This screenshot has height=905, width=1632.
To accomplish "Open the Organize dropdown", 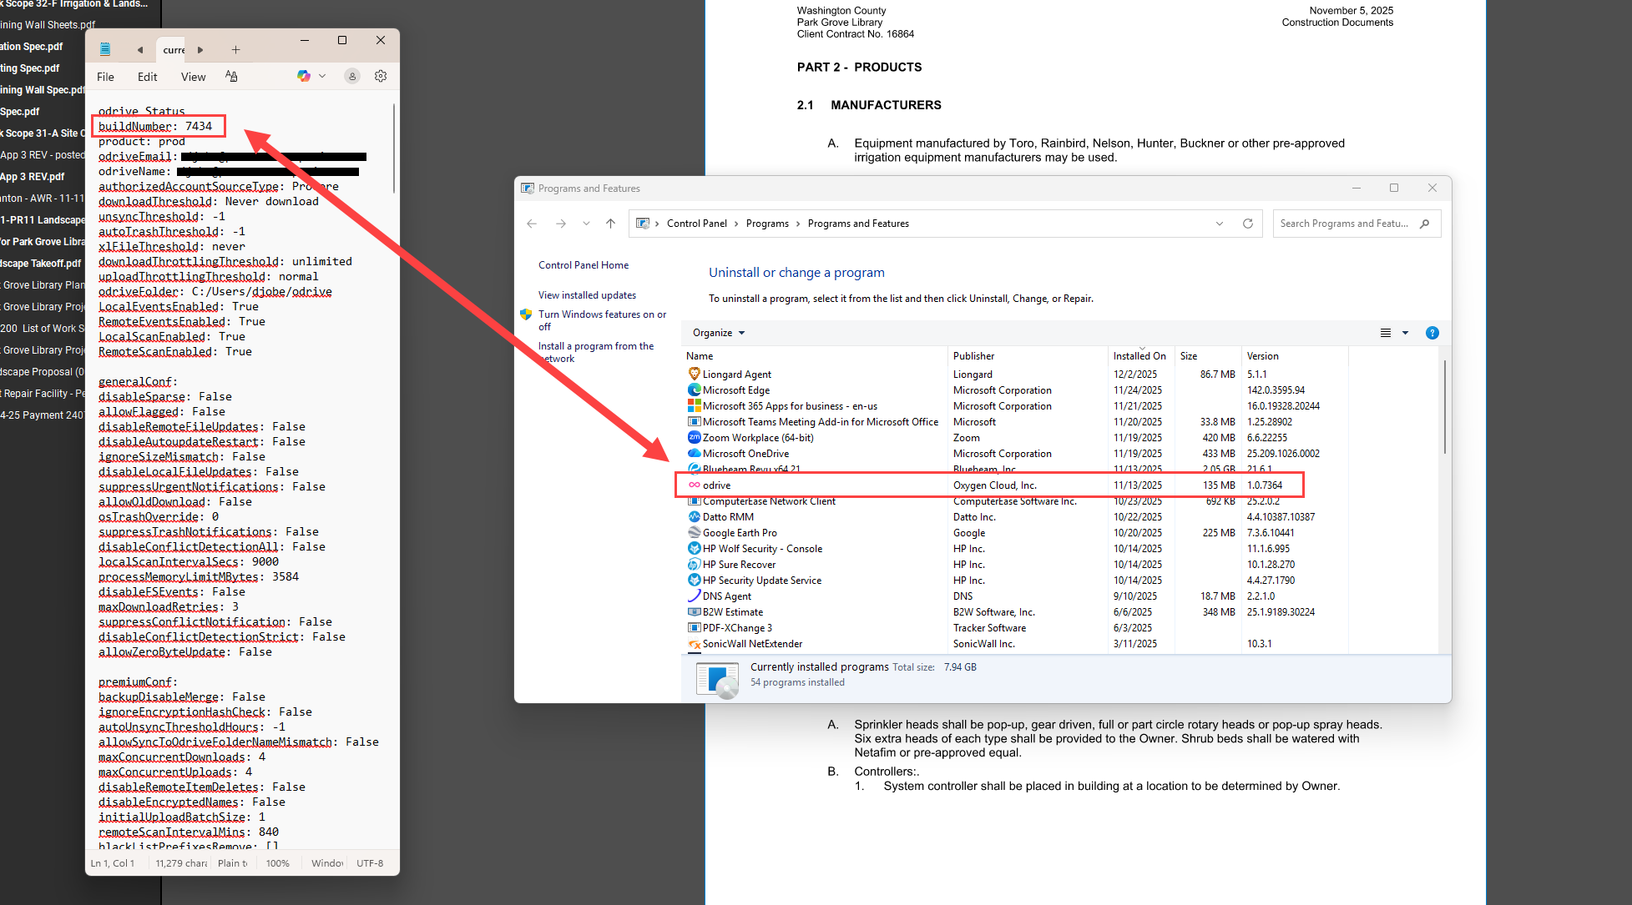I will (x=718, y=333).
